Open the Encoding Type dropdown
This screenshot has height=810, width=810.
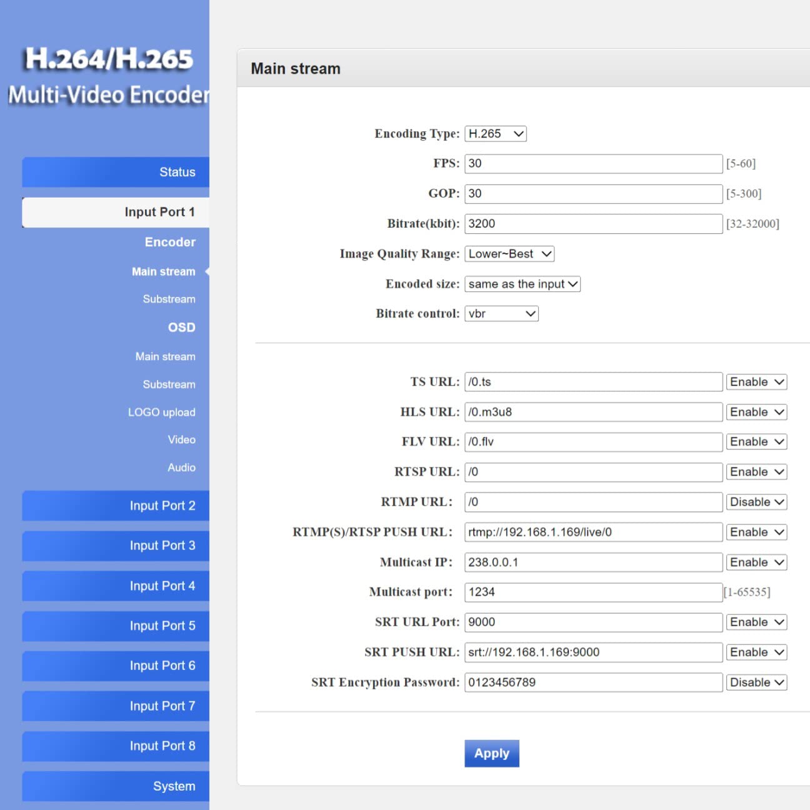coord(494,133)
